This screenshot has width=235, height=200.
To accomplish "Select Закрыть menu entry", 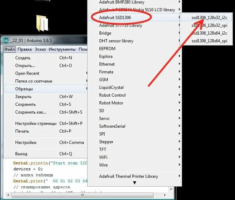I will point(46,97).
